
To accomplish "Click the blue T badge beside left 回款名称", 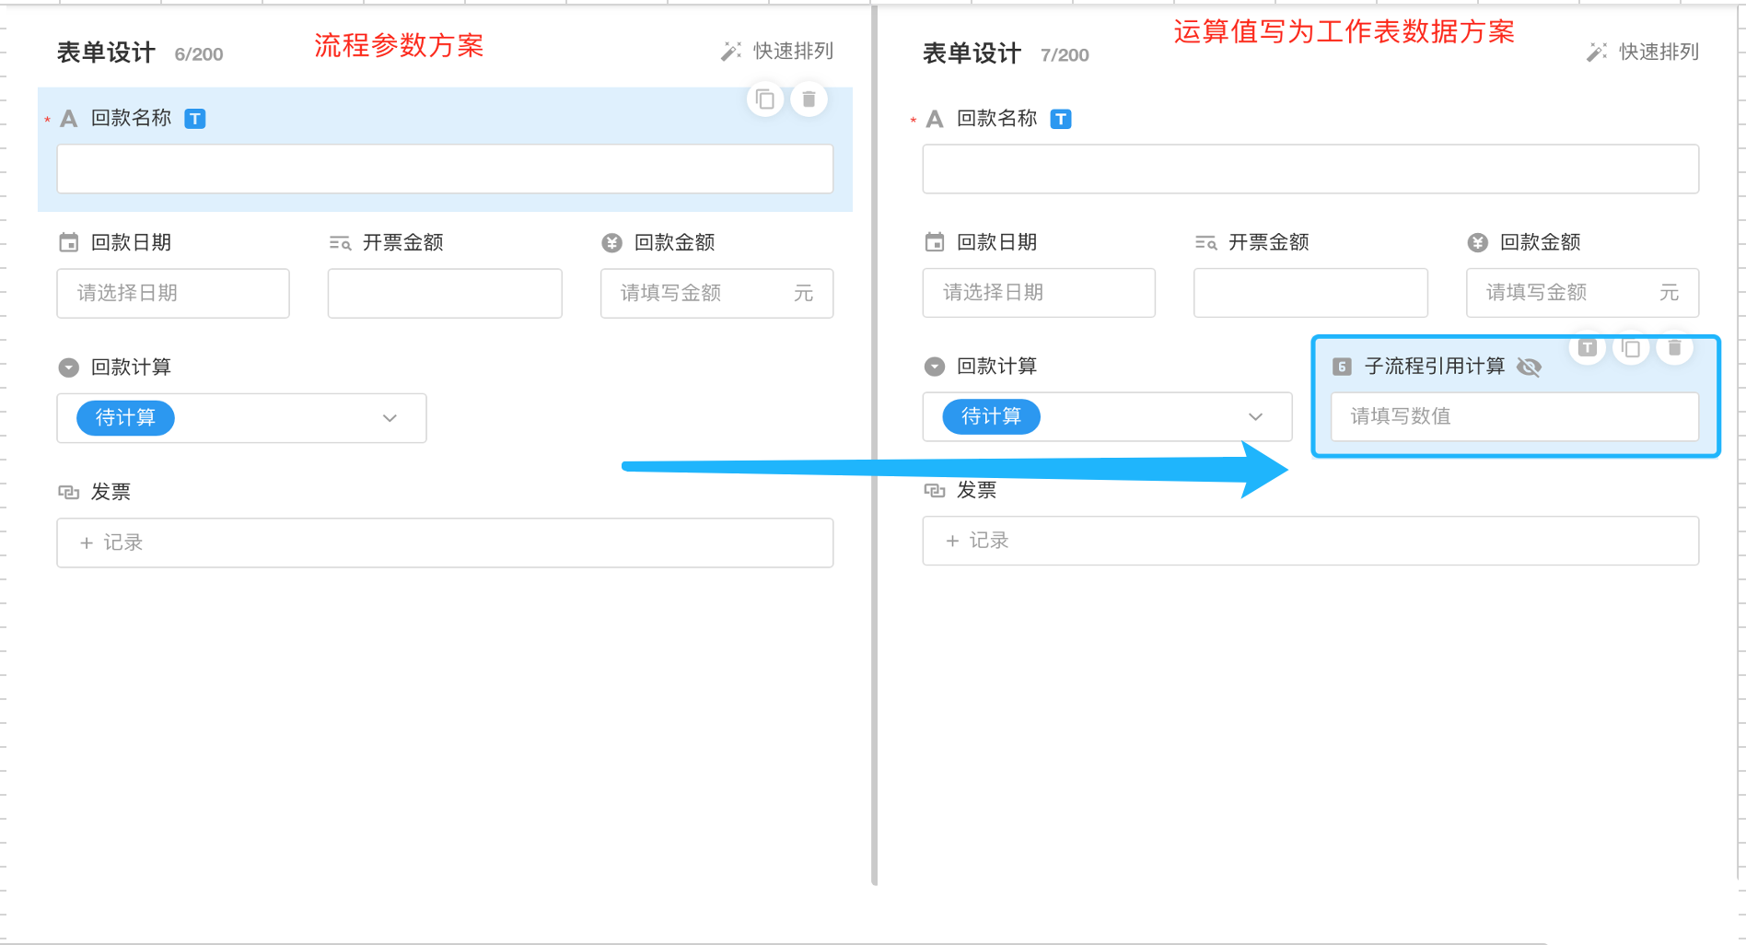I will [x=195, y=119].
